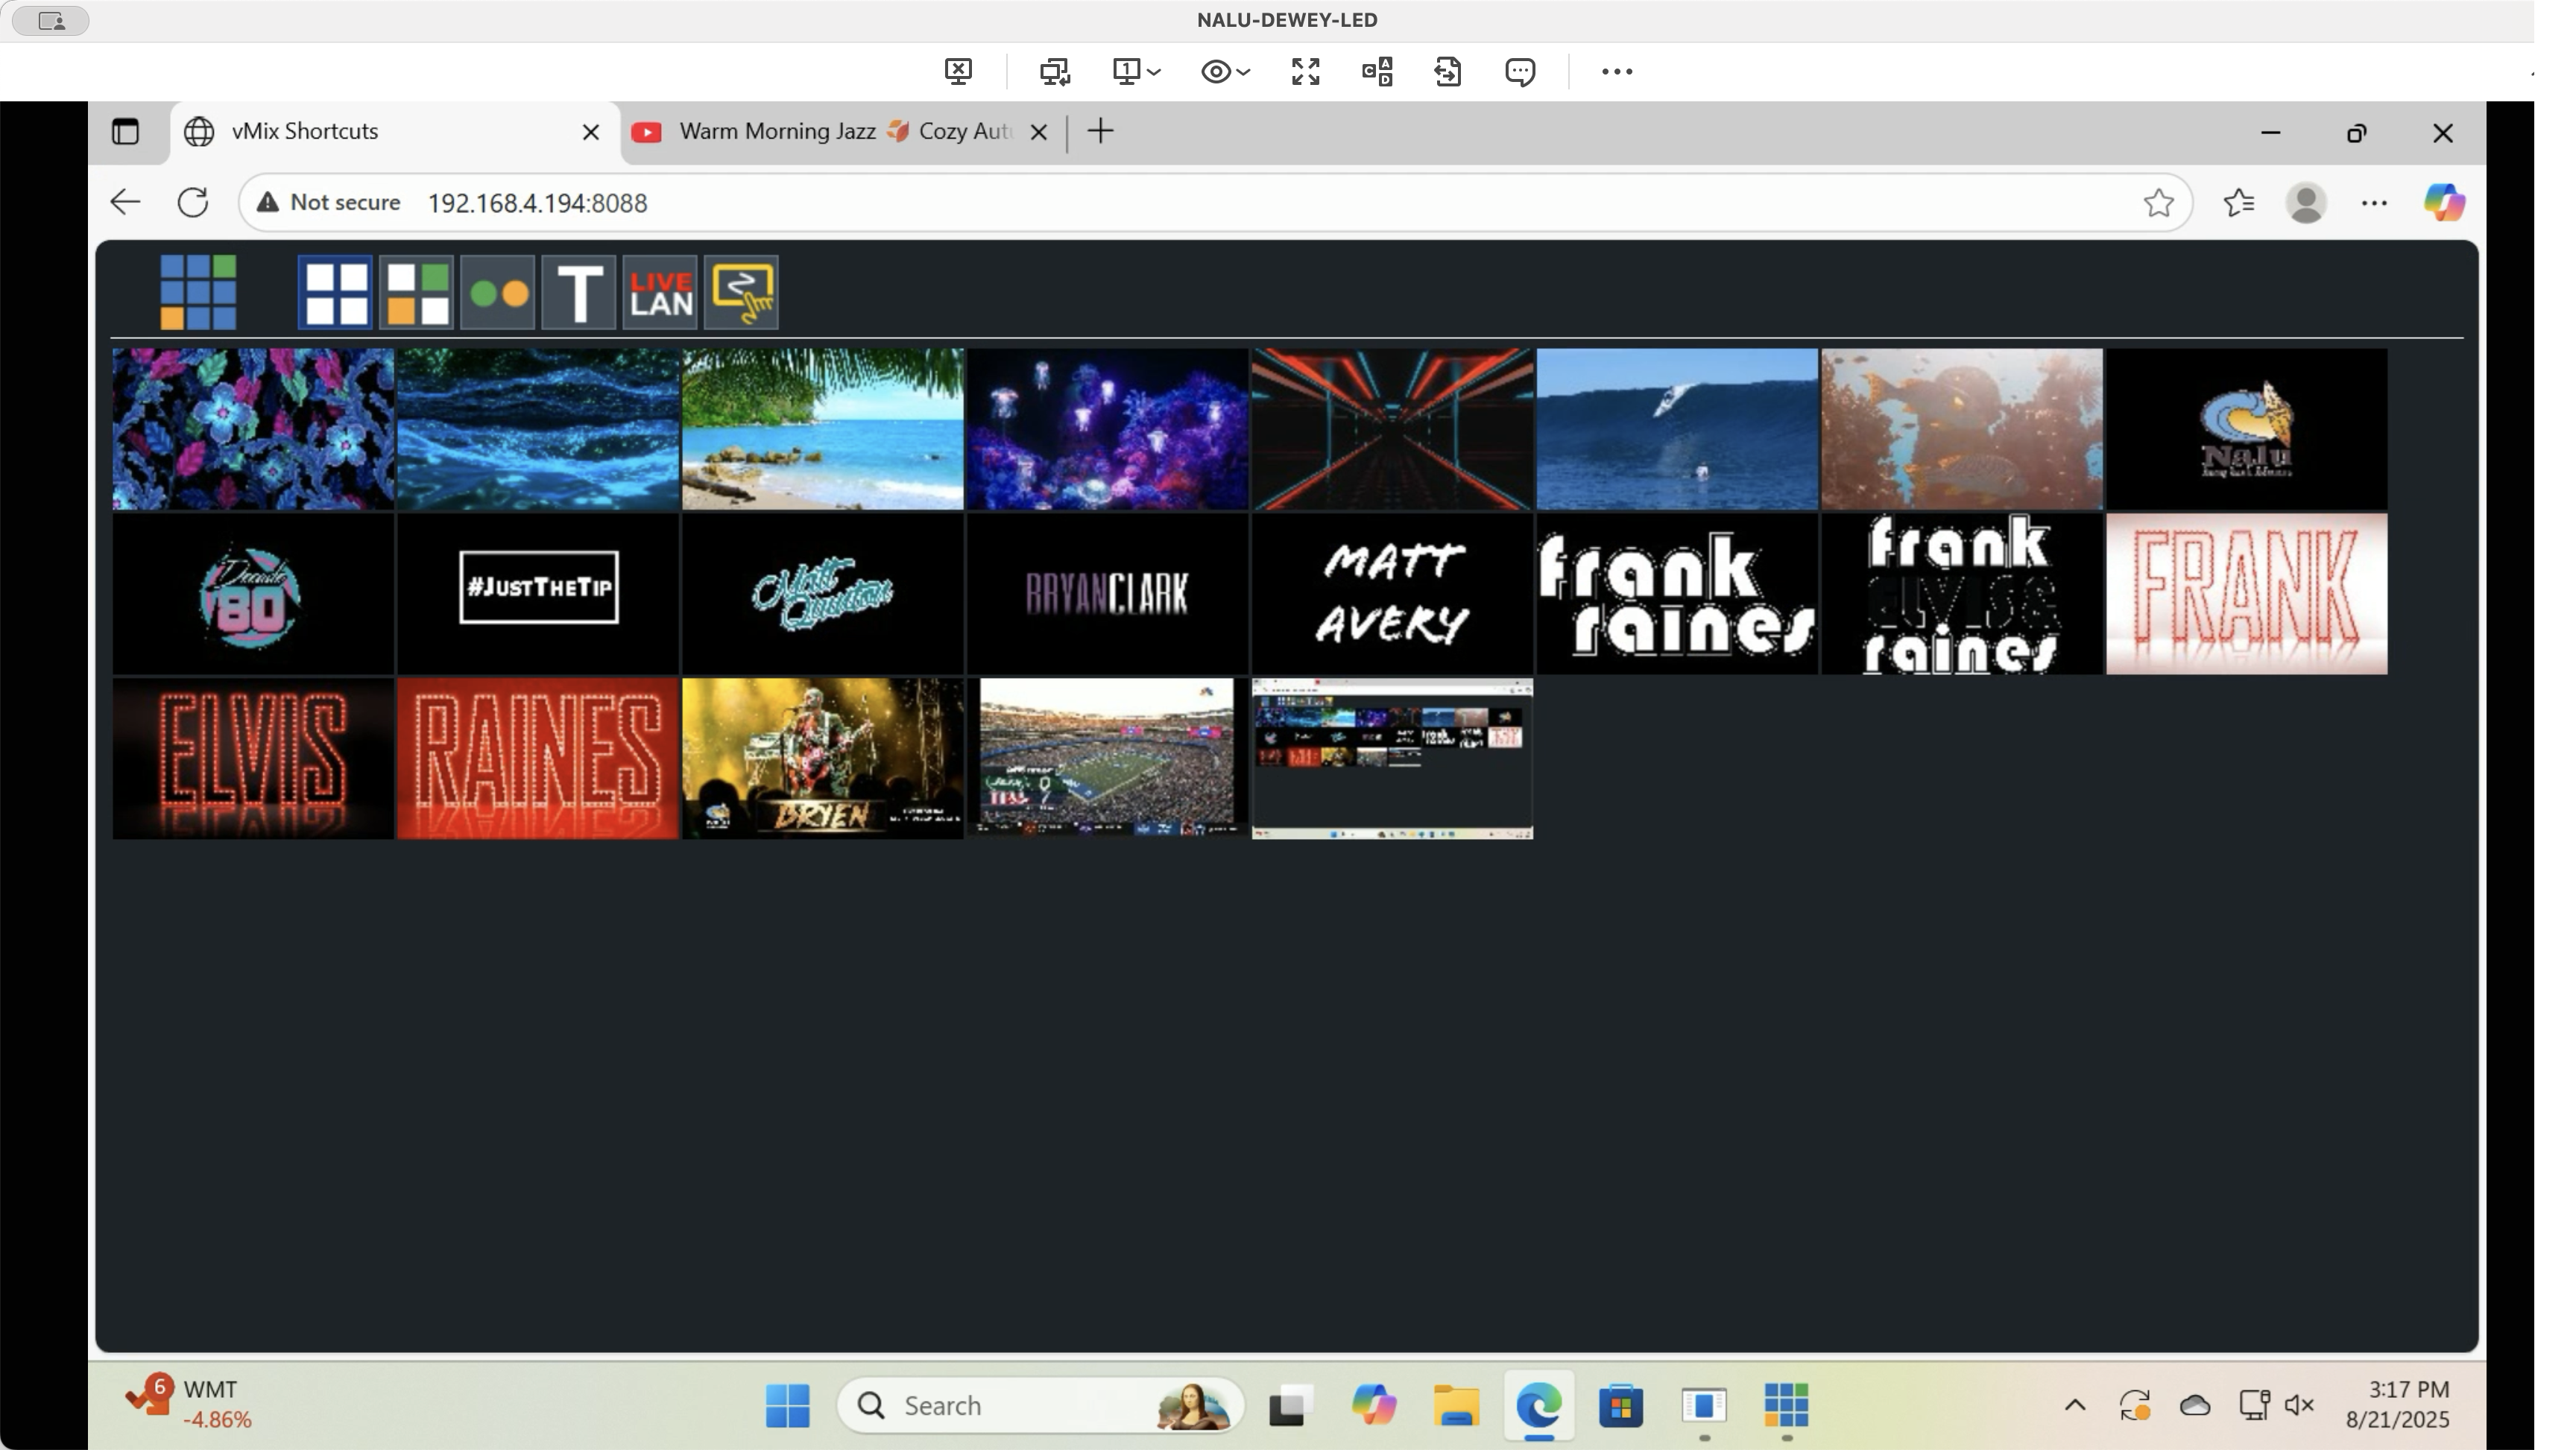Open the three-dot more options in viewer toolbar

point(1617,71)
